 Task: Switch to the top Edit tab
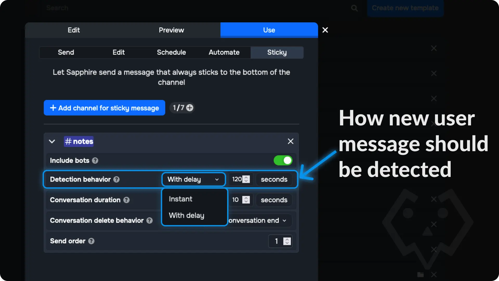pyautogui.click(x=74, y=30)
